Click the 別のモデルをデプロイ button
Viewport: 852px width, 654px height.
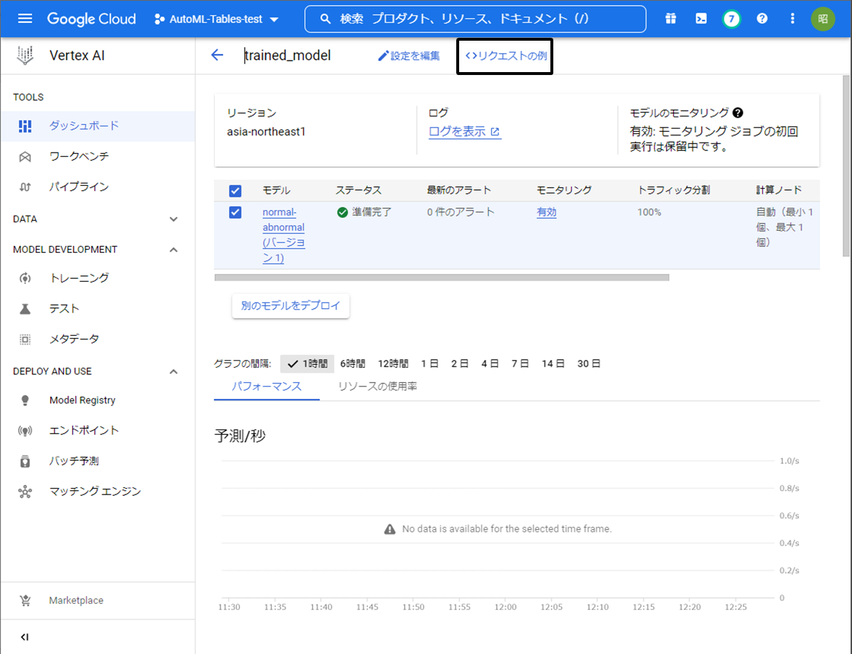[x=291, y=305]
